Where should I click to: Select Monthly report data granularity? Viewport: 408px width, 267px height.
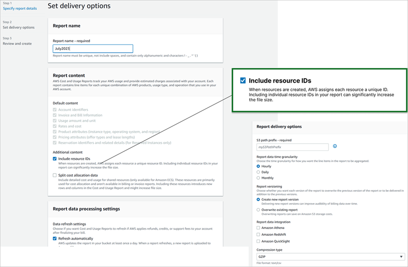click(259, 178)
